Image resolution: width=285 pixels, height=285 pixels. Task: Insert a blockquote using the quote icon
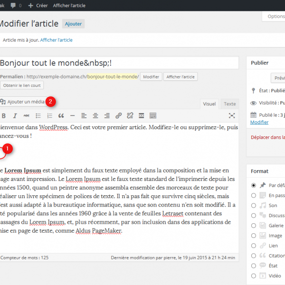coord(61,115)
